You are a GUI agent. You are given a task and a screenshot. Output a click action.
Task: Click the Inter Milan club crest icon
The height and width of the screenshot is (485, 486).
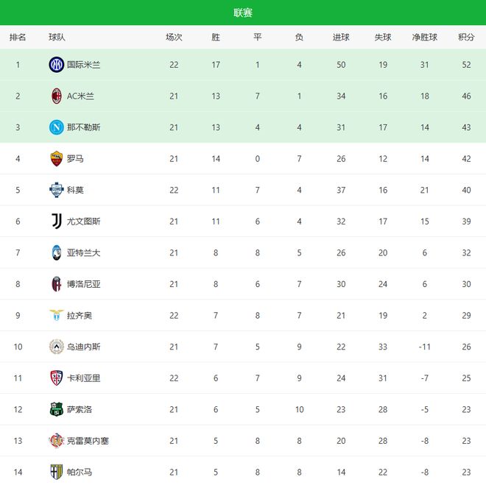(x=57, y=65)
